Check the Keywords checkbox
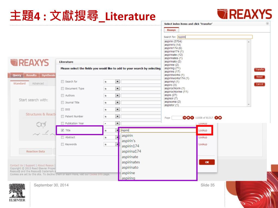Viewport: 278px width, 208px height. pyautogui.click(x=62, y=144)
